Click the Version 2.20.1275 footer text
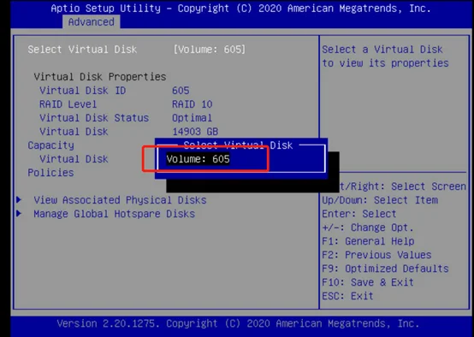Screen dimensions: 474x337 click(x=238, y=323)
